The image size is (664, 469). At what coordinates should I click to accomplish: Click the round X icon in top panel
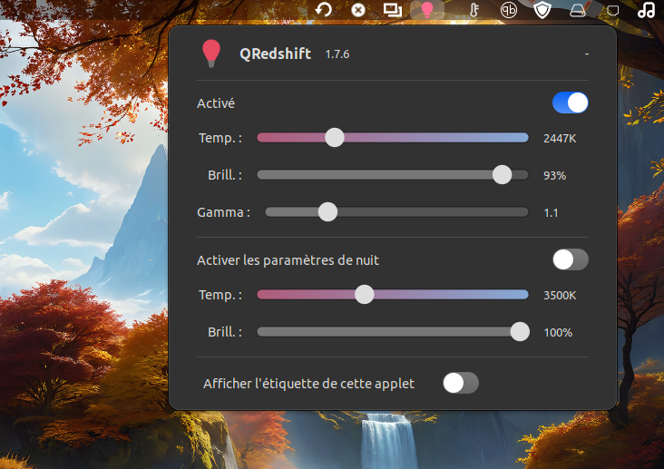coord(358,10)
